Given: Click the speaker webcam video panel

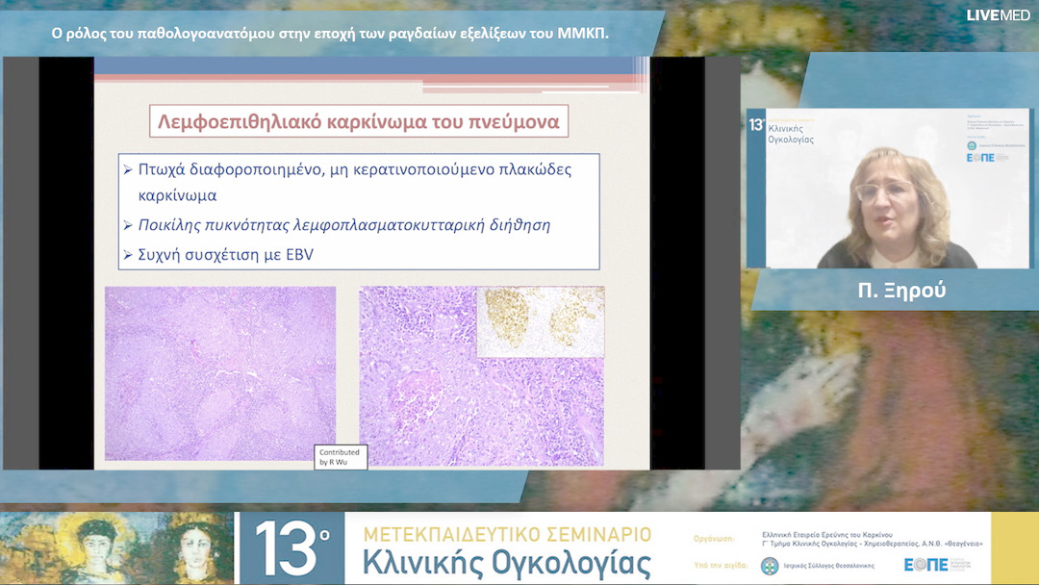Looking at the screenshot, I should (888, 189).
